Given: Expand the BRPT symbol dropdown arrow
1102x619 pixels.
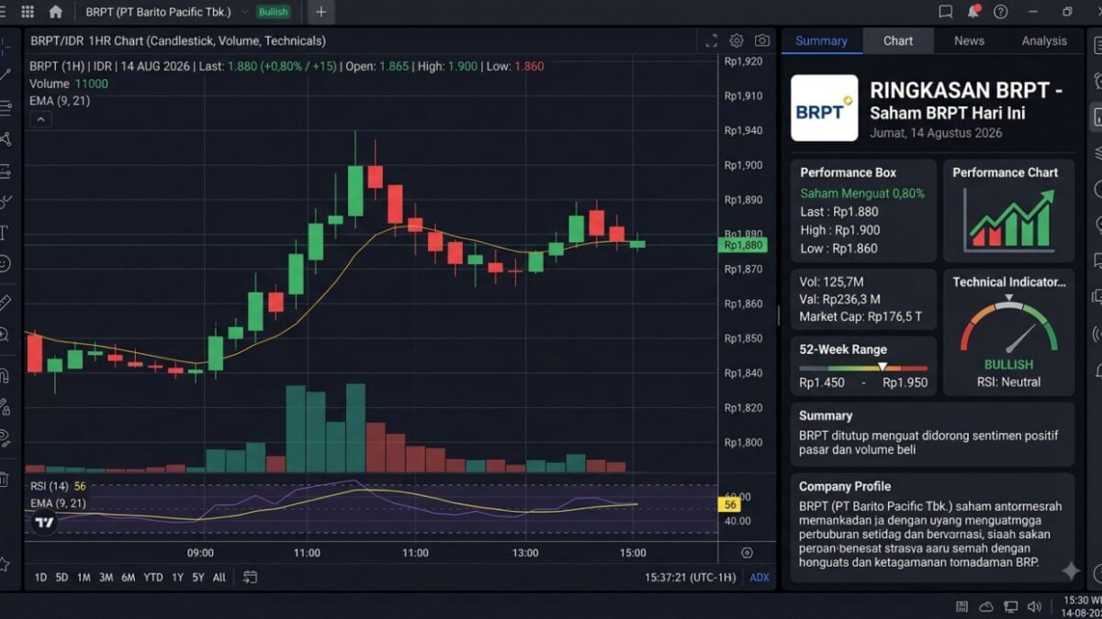Looking at the screenshot, I should point(243,12).
